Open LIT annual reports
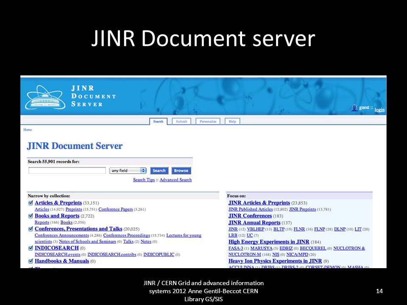Screen dimensions: 407x305 point(358,229)
